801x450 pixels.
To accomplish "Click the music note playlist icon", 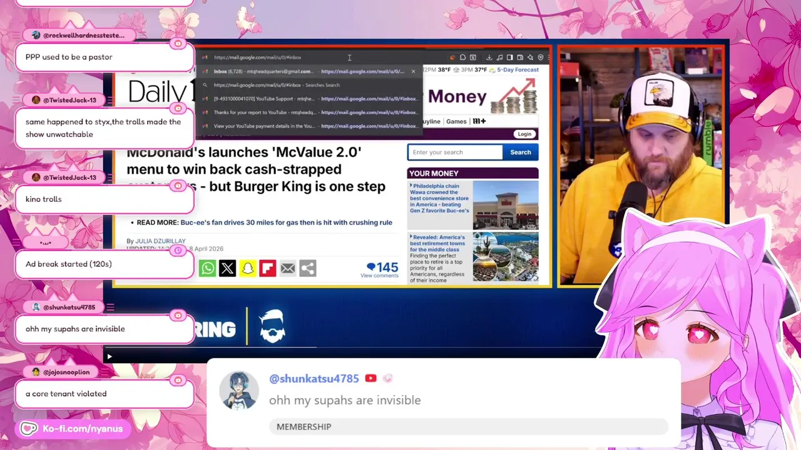I will click(499, 57).
